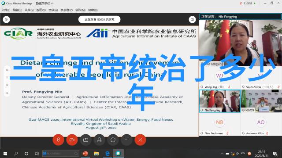Expand the system tray hidden icons chevron
Screen dimensions: 282x158
222,154
